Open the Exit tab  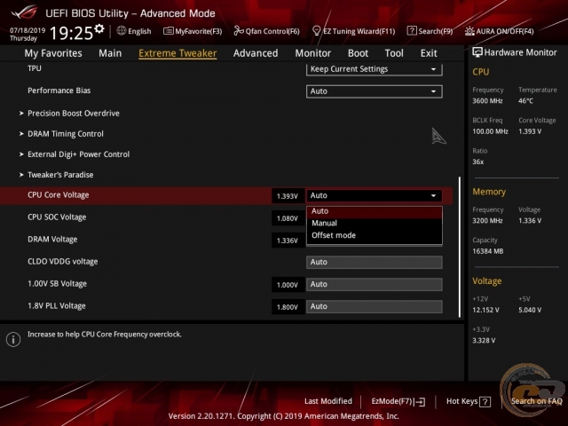(x=429, y=53)
